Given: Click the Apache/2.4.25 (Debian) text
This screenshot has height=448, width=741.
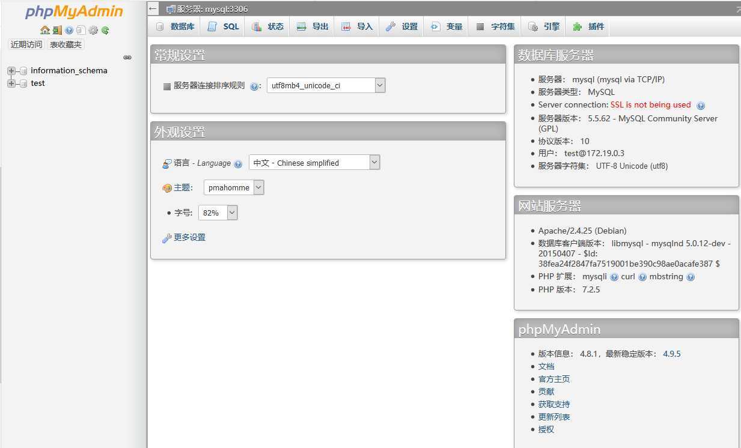Looking at the screenshot, I should point(582,231).
